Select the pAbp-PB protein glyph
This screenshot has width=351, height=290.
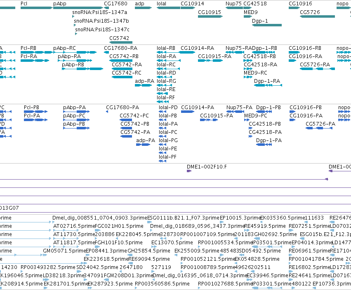click(x=76, y=128)
